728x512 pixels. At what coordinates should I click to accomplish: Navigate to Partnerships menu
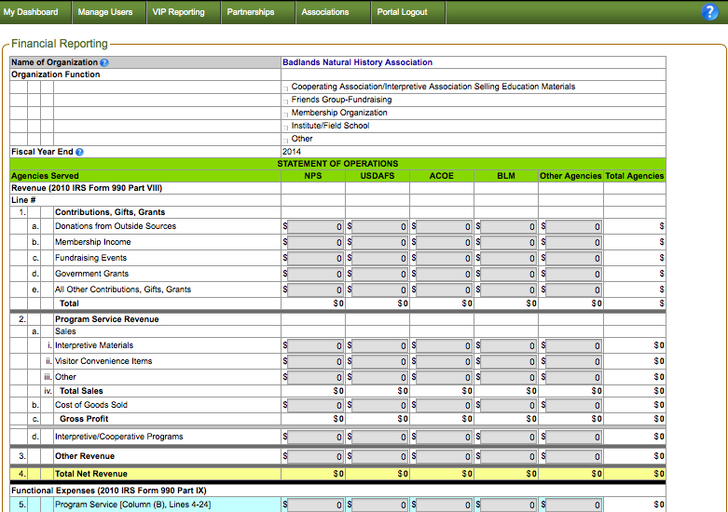pyautogui.click(x=251, y=12)
